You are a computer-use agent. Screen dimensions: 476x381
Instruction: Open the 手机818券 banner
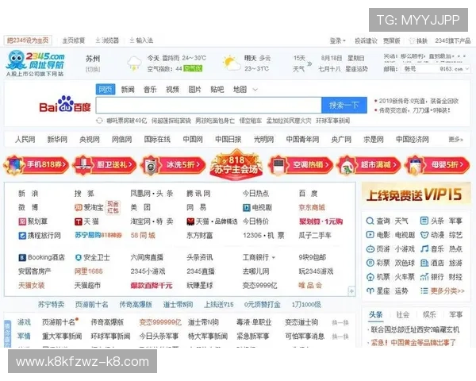coord(36,165)
